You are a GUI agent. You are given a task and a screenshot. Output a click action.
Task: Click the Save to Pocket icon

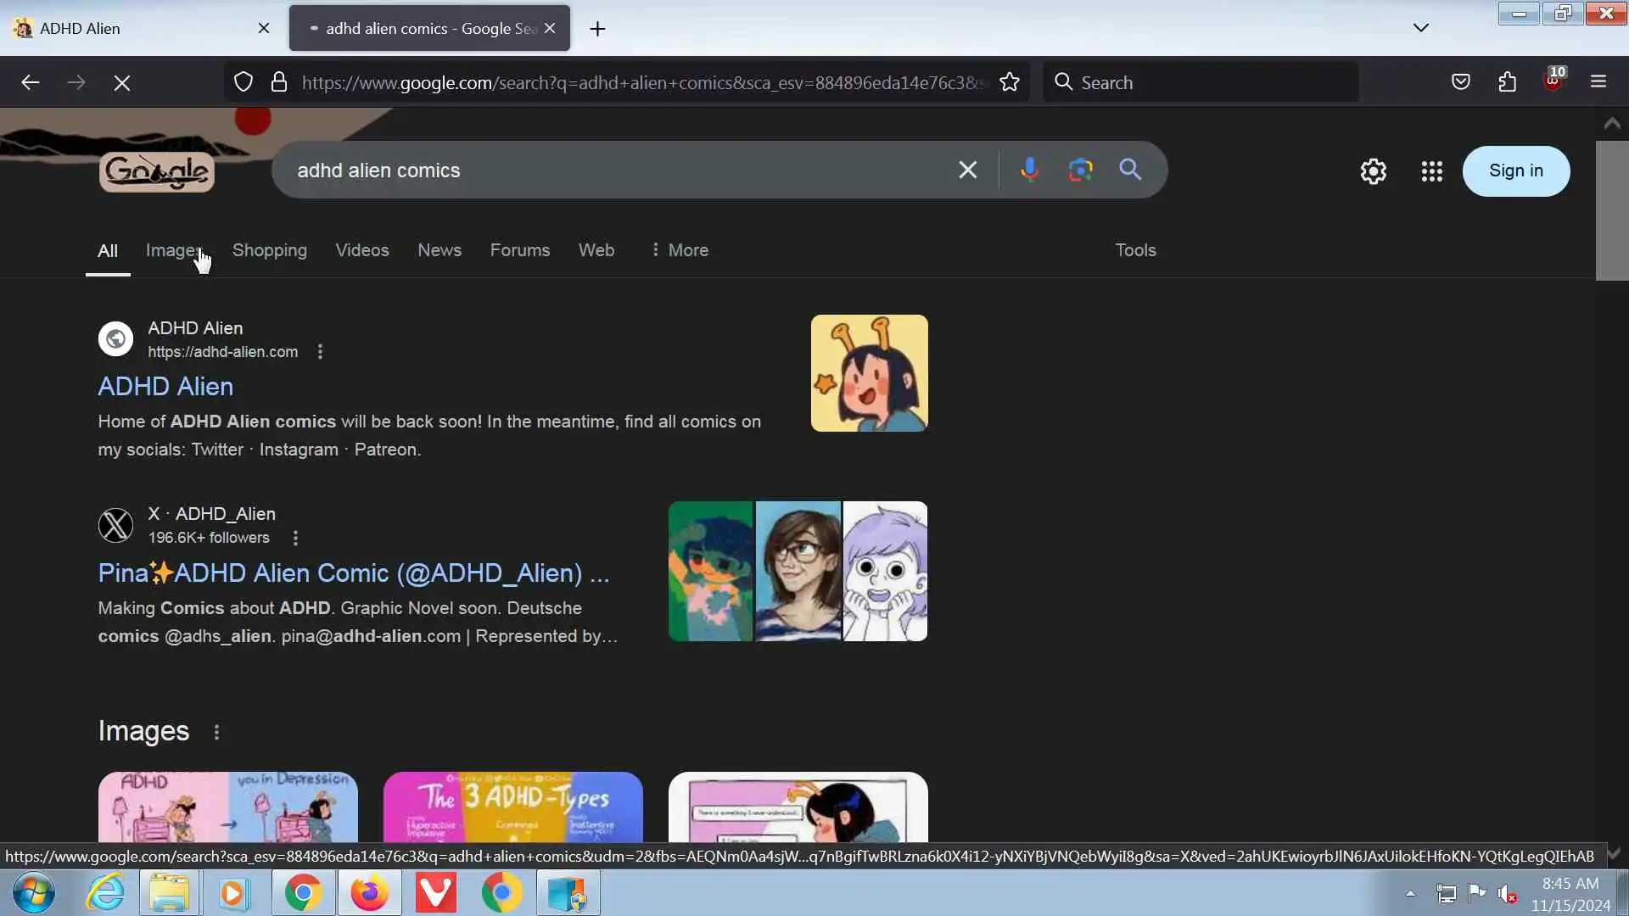[1460, 82]
